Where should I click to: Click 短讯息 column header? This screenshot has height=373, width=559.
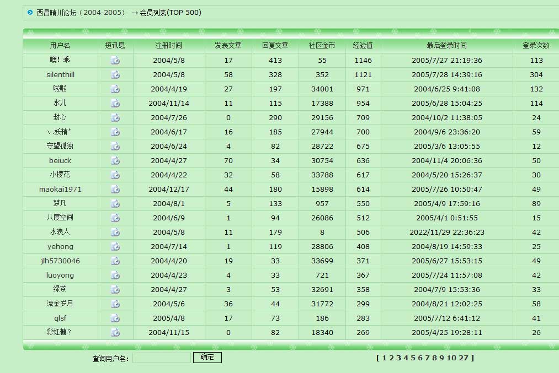pos(115,46)
